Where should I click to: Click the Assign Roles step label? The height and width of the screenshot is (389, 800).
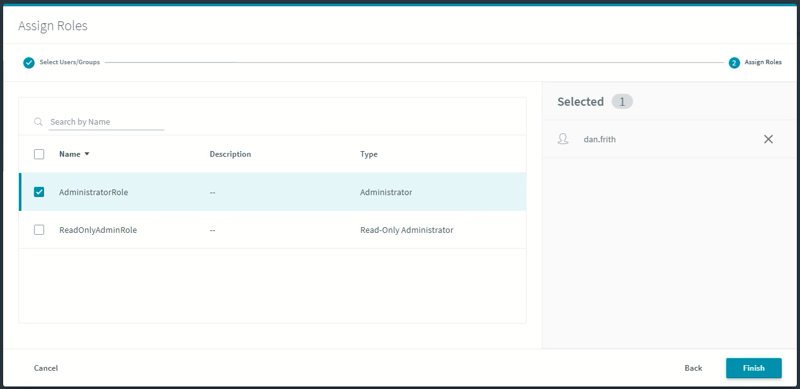[x=763, y=62]
